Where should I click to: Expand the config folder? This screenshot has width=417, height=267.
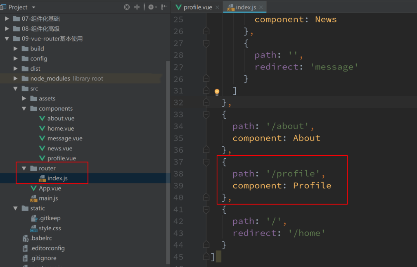pos(15,59)
